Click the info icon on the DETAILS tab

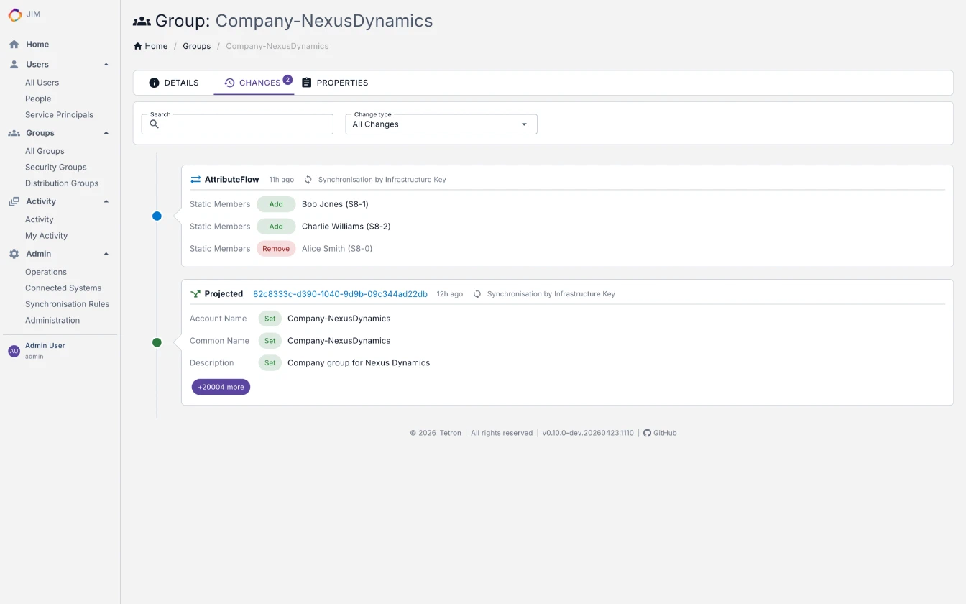(152, 82)
